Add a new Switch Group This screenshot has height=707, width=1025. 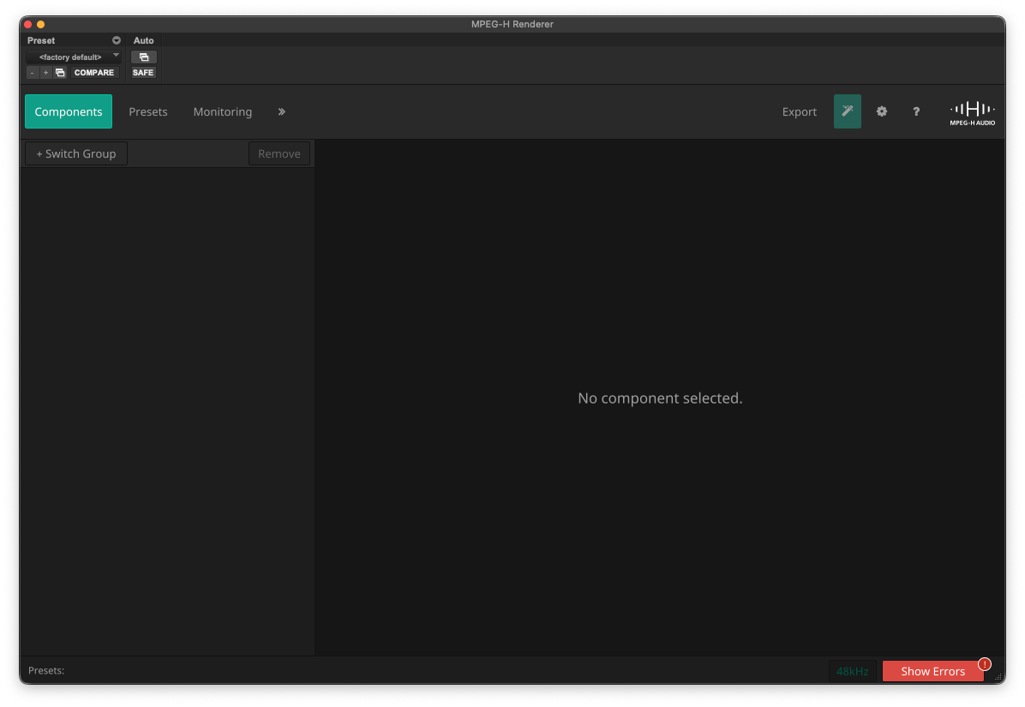(75, 153)
